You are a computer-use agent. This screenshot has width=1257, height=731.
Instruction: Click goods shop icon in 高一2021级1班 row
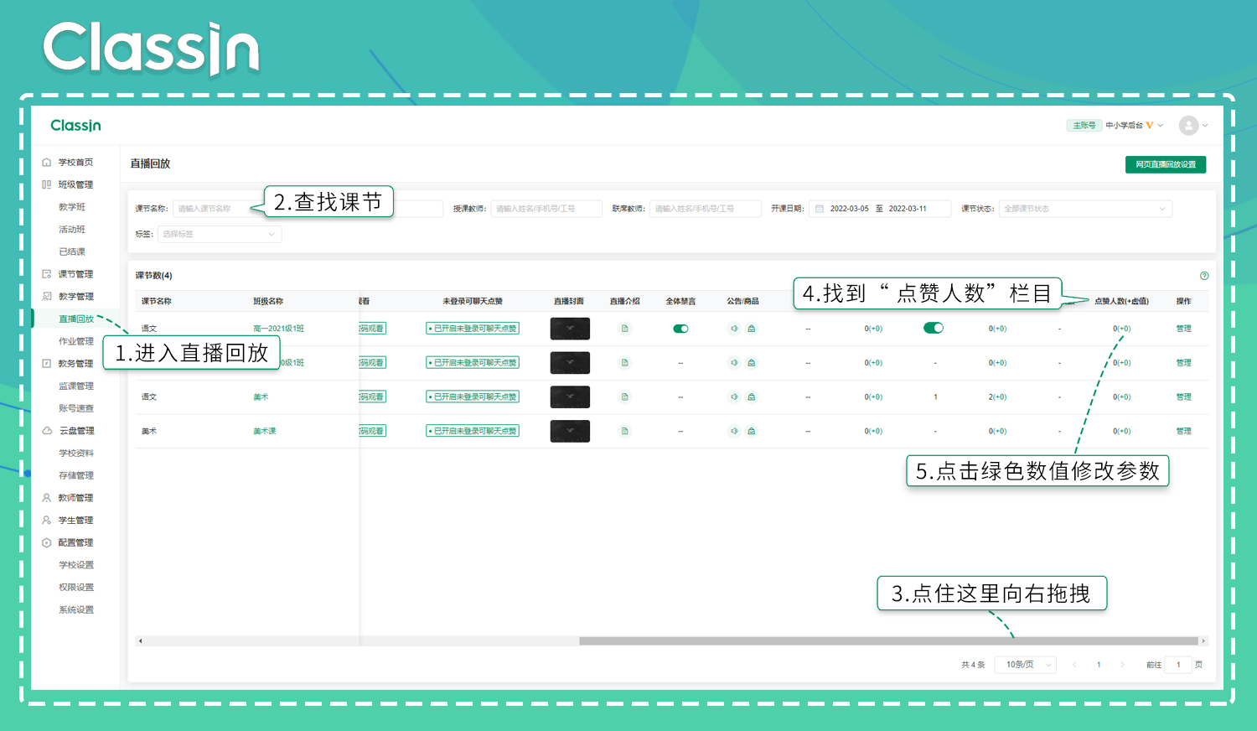click(752, 329)
